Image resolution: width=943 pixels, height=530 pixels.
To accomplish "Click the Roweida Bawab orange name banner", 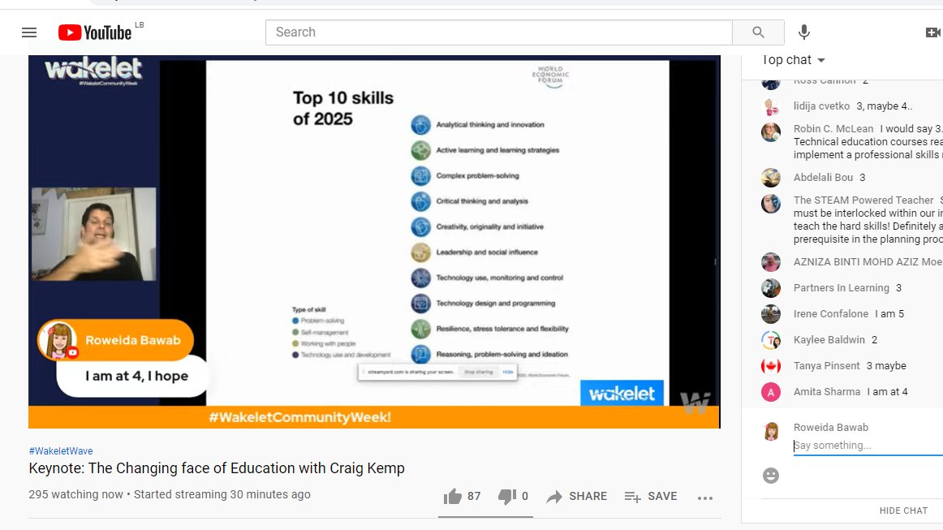I will [115, 340].
